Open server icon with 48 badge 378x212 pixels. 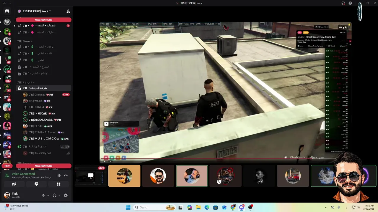[7, 59]
